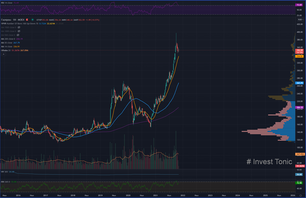Click the 1H interval in chart title
The image size is (306, 198).
pos(15,20)
